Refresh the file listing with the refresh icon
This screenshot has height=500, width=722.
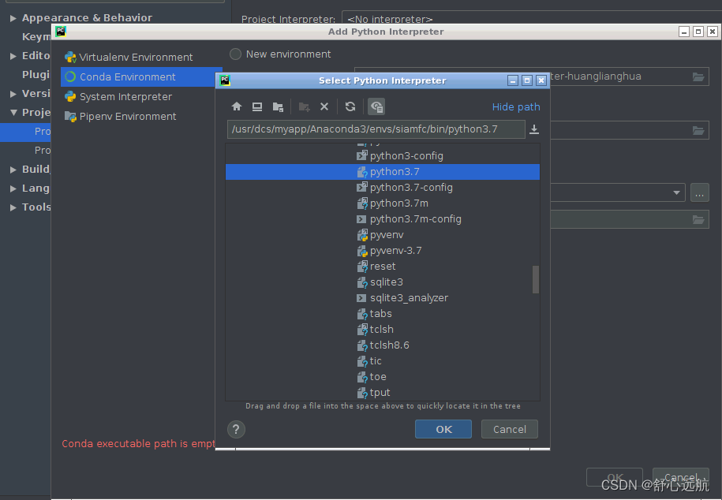click(x=350, y=105)
